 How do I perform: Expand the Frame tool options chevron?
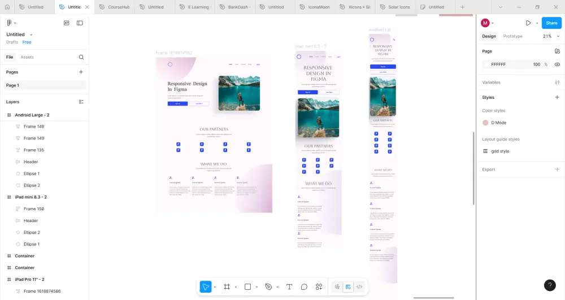(x=236, y=287)
